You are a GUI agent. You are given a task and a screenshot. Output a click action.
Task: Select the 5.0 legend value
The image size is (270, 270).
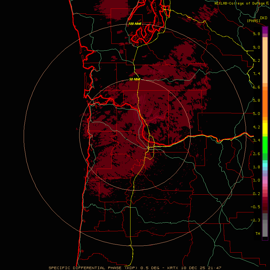click(256, 114)
